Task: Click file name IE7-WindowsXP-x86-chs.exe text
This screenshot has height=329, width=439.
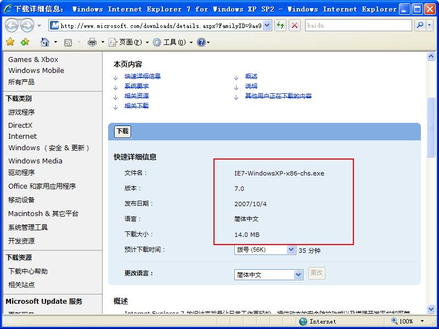Action: tap(279, 173)
